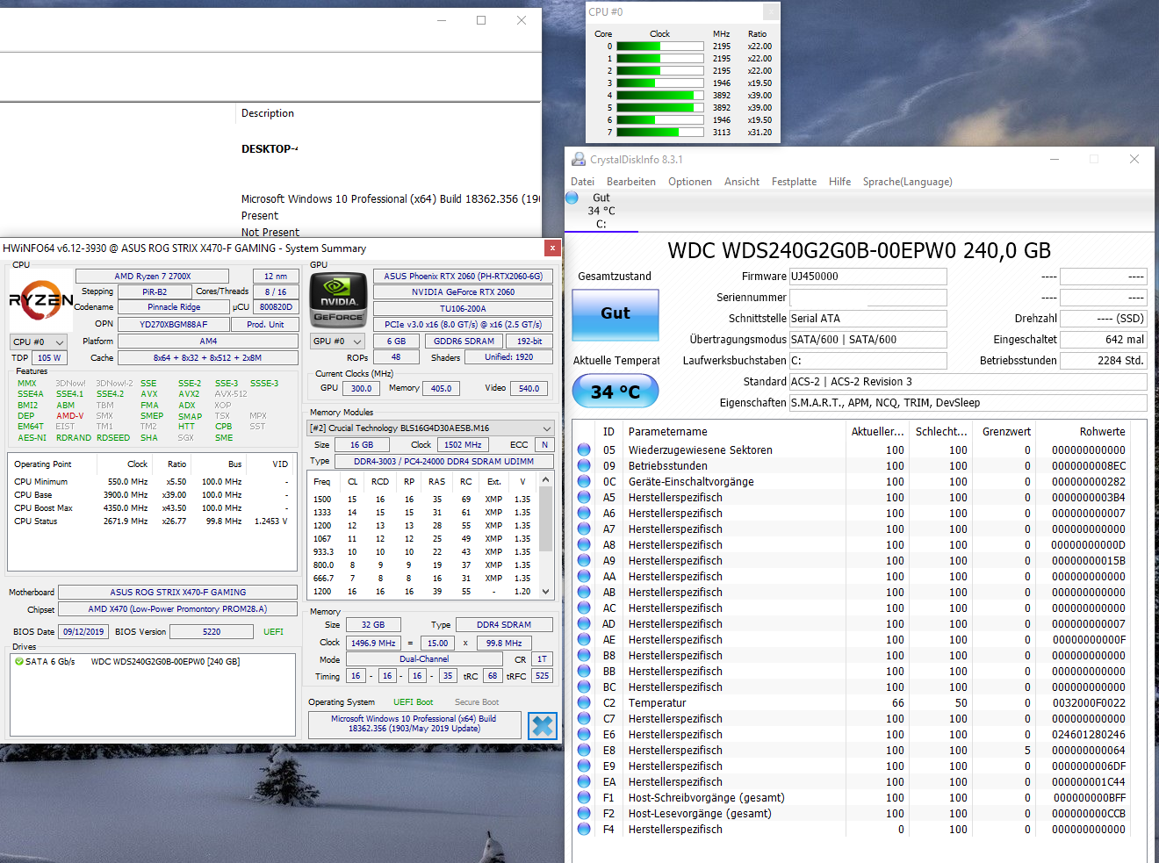The height and width of the screenshot is (863, 1159).
Task: Click Core 7 clock bar in CPU #0 window
Action: (660, 133)
